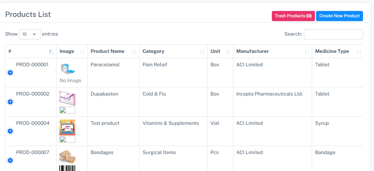
Task: Expand row details for PROD-000001
Action: (10, 73)
